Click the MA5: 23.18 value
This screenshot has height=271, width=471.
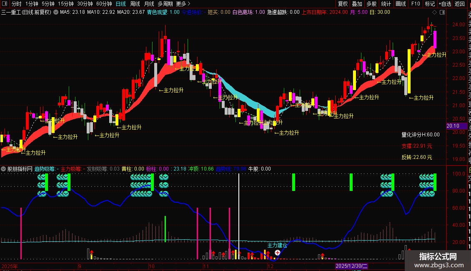[x=73, y=13]
